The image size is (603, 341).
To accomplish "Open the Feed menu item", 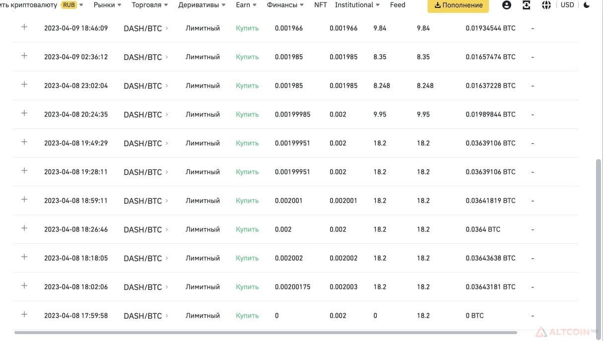I will pos(398,5).
